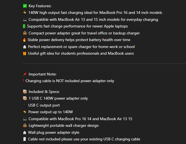
Task: Click the Wall plug power adapter style line
Action: [54, 132]
